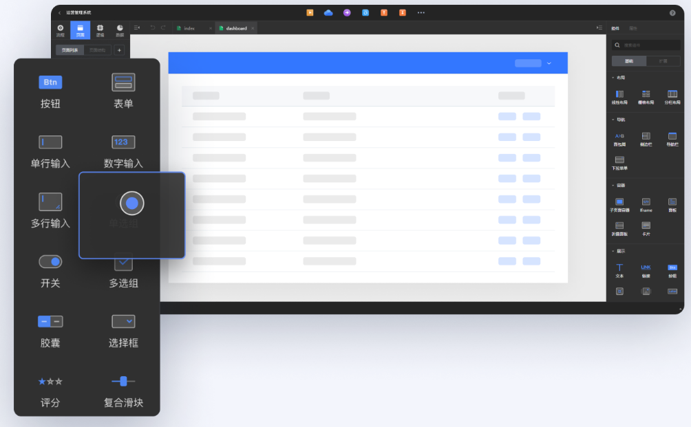691x427 pixels.
Task: Open the three-dot more menu in top bar
Action: (421, 13)
